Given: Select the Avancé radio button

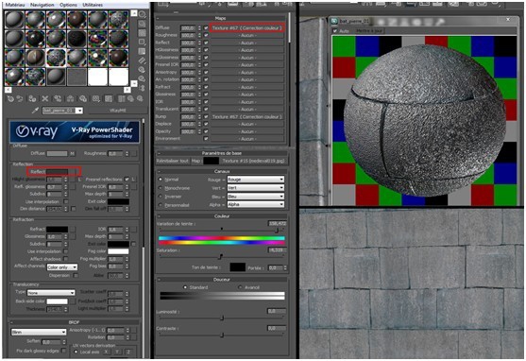Looking at the screenshot, I should click(240, 287).
